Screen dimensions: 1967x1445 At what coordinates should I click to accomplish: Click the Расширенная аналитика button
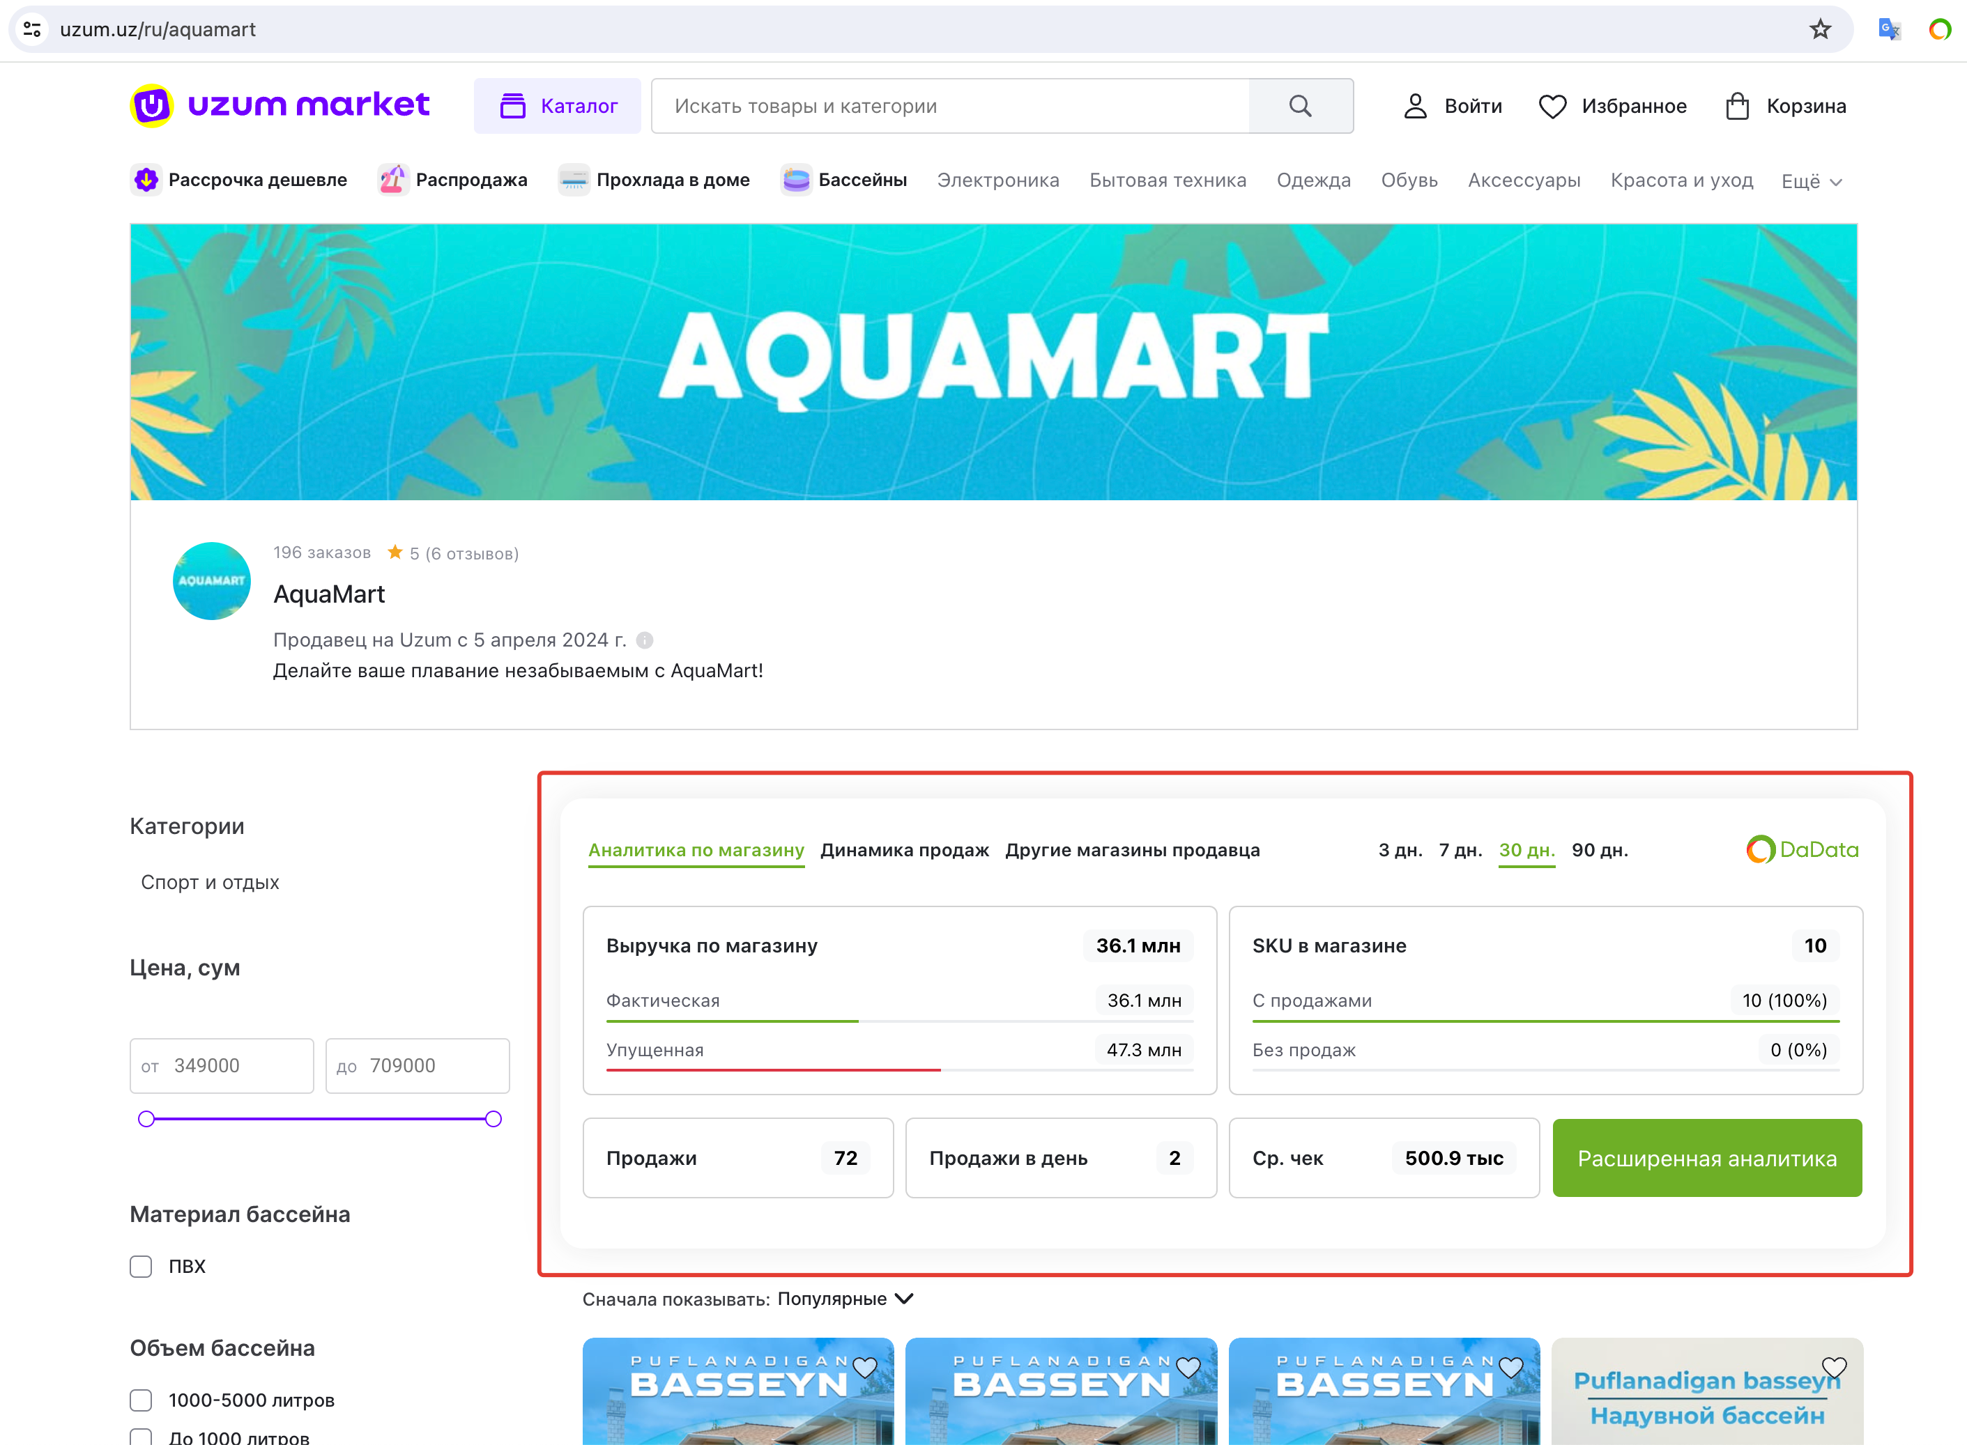pyautogui.click(x=1706, y=1158)
